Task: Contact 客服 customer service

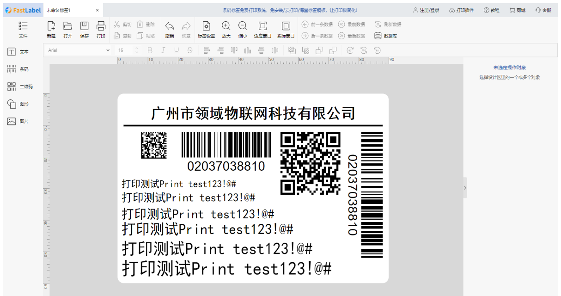Action: 543,10
